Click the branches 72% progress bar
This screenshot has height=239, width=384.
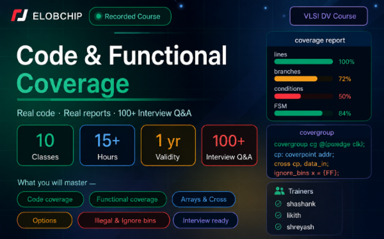(x=303, y=79)
